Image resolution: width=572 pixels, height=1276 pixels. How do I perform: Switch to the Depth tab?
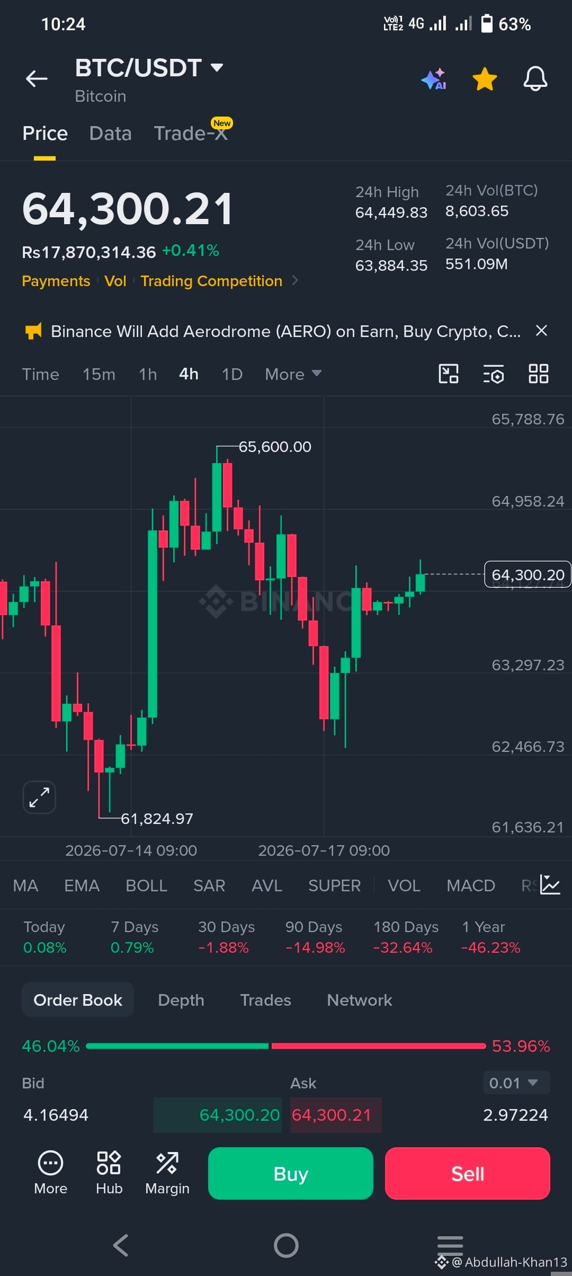click(181, 1000)
